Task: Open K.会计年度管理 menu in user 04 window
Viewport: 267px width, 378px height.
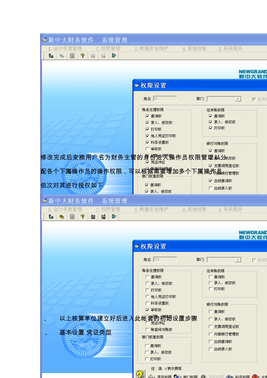Action: click(x=65, y=49)
